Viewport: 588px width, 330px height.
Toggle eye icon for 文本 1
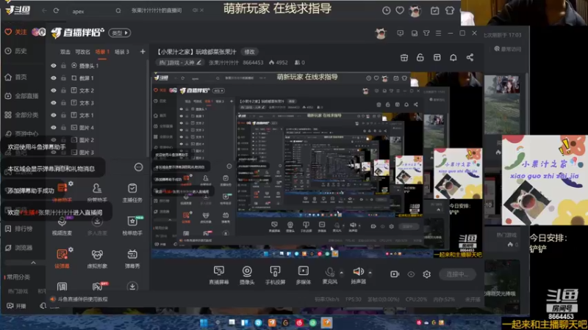pos(54,115)
